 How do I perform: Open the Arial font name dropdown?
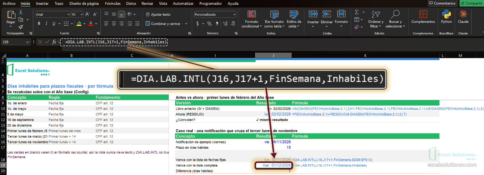[68, 14]
